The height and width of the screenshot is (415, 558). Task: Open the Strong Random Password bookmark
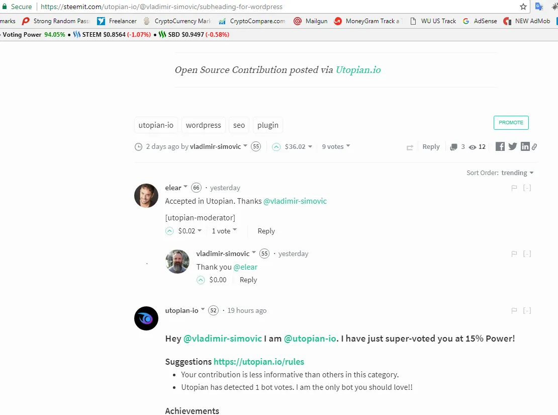(55, 21)
